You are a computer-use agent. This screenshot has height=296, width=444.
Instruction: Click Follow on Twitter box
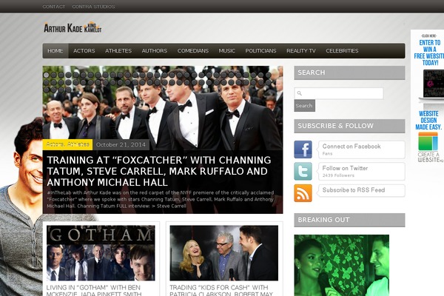[362, 172]
